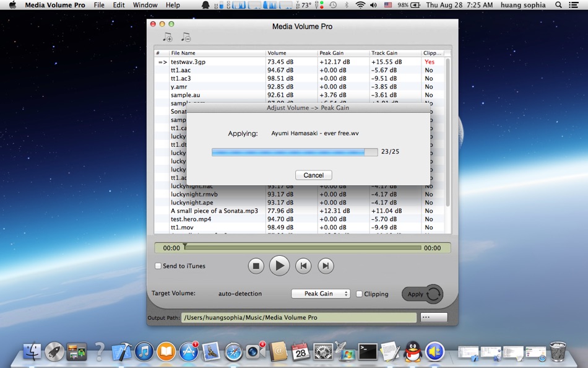Open iBooks from the dock
Screen dimensions: 588x368
166,351
